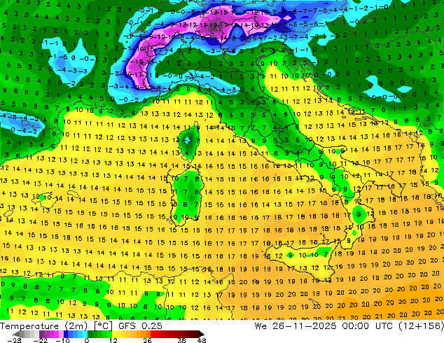Click the bright red swatch in the color scale
The height and width of the screenshot is (343, 444).
pos(153,334)
